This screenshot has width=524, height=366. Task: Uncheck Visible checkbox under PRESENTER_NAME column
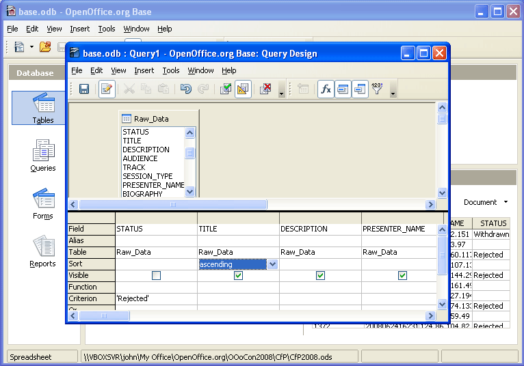click(402, 276)
